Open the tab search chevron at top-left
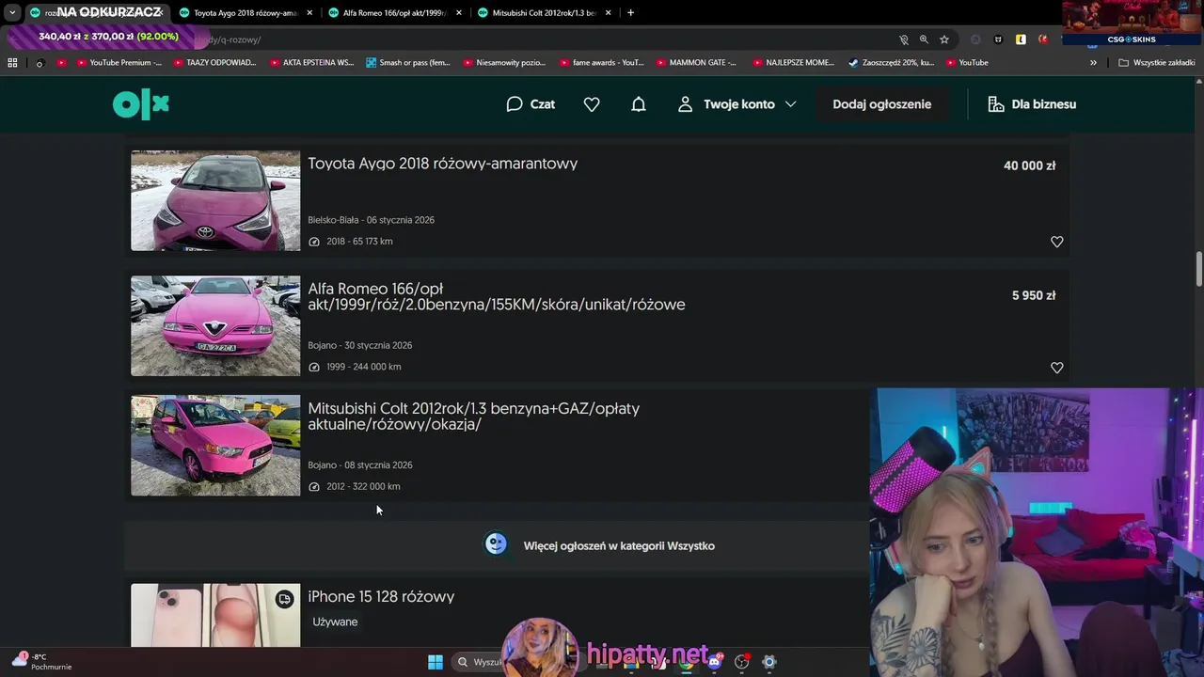The image size is (1204, 677). coord(12,13)
